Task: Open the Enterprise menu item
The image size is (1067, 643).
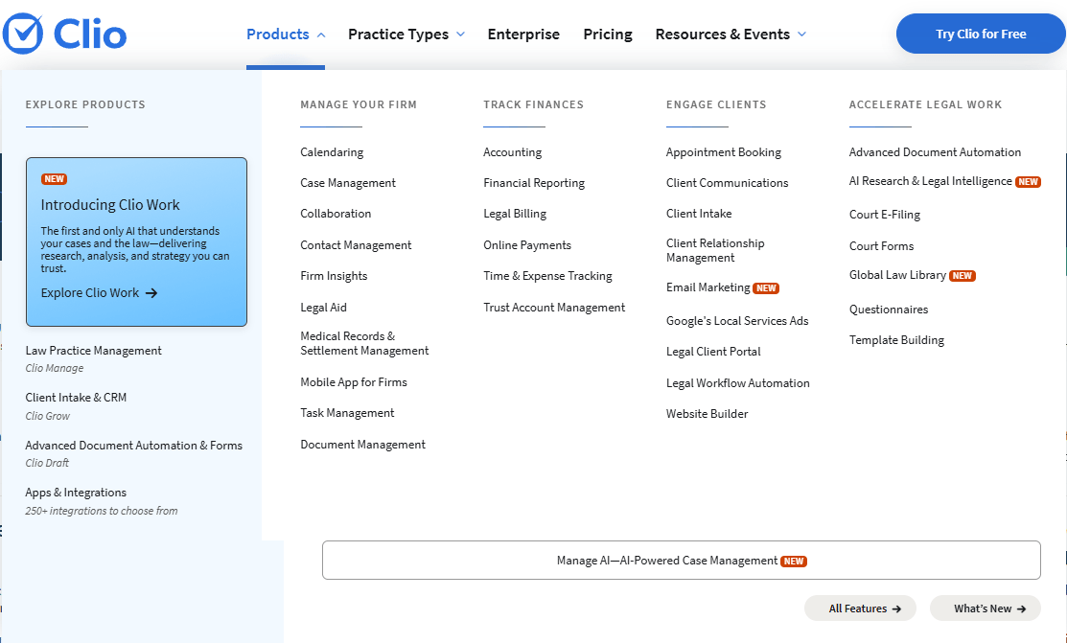Action: tap(523, 34)
